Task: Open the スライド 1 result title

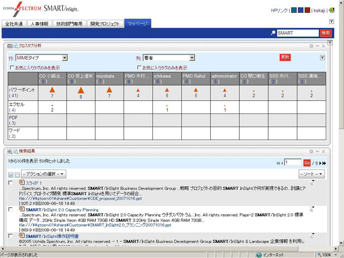Action: coord(33,183)
